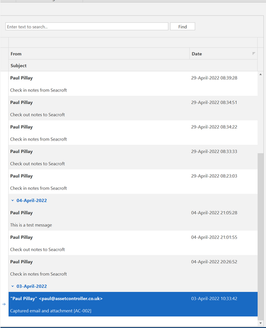Select the message dated 29-April-2022 08:34:51
Screen dimensions: 266x328
133,108
